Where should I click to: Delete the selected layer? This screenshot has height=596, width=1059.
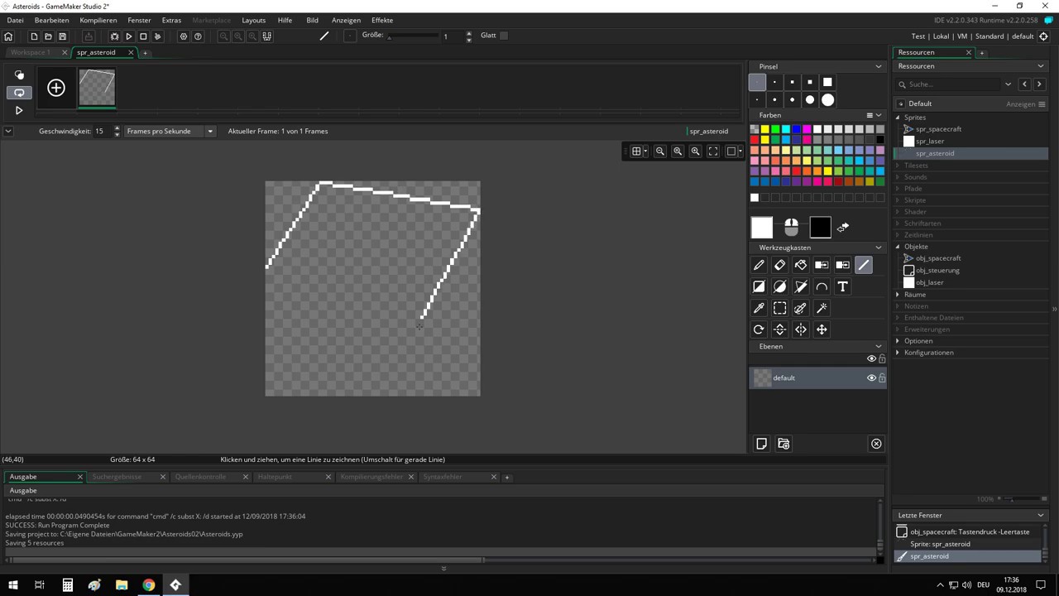(x=876, y=444)
